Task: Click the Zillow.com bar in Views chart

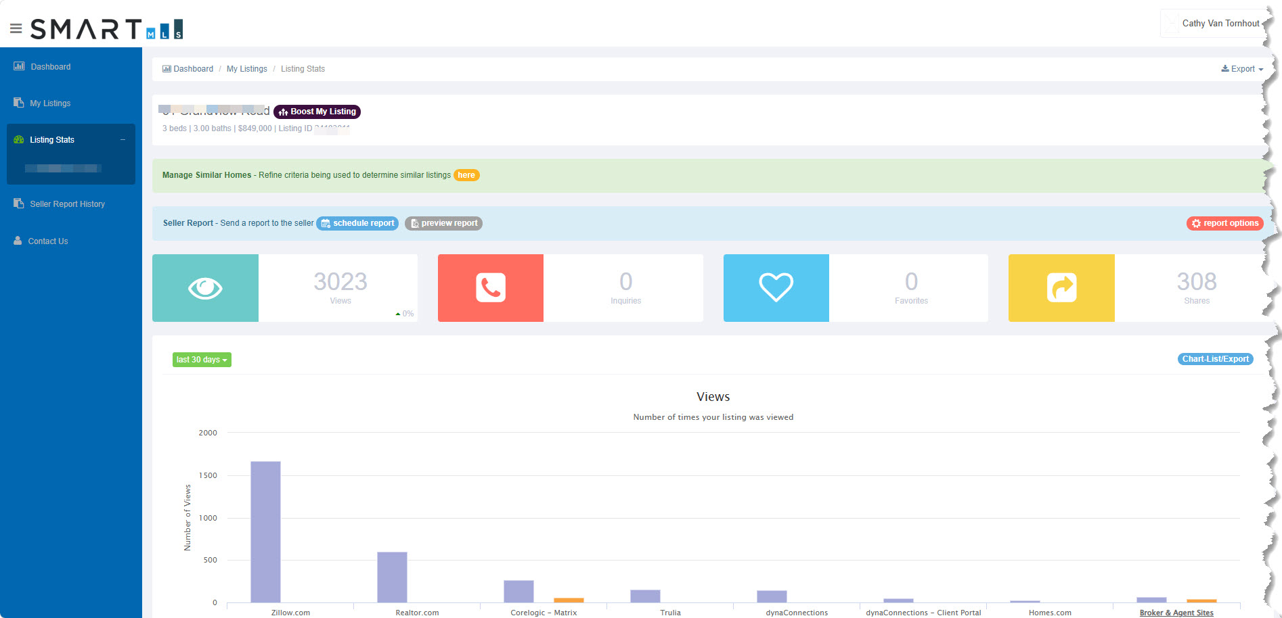Action: 265,532
